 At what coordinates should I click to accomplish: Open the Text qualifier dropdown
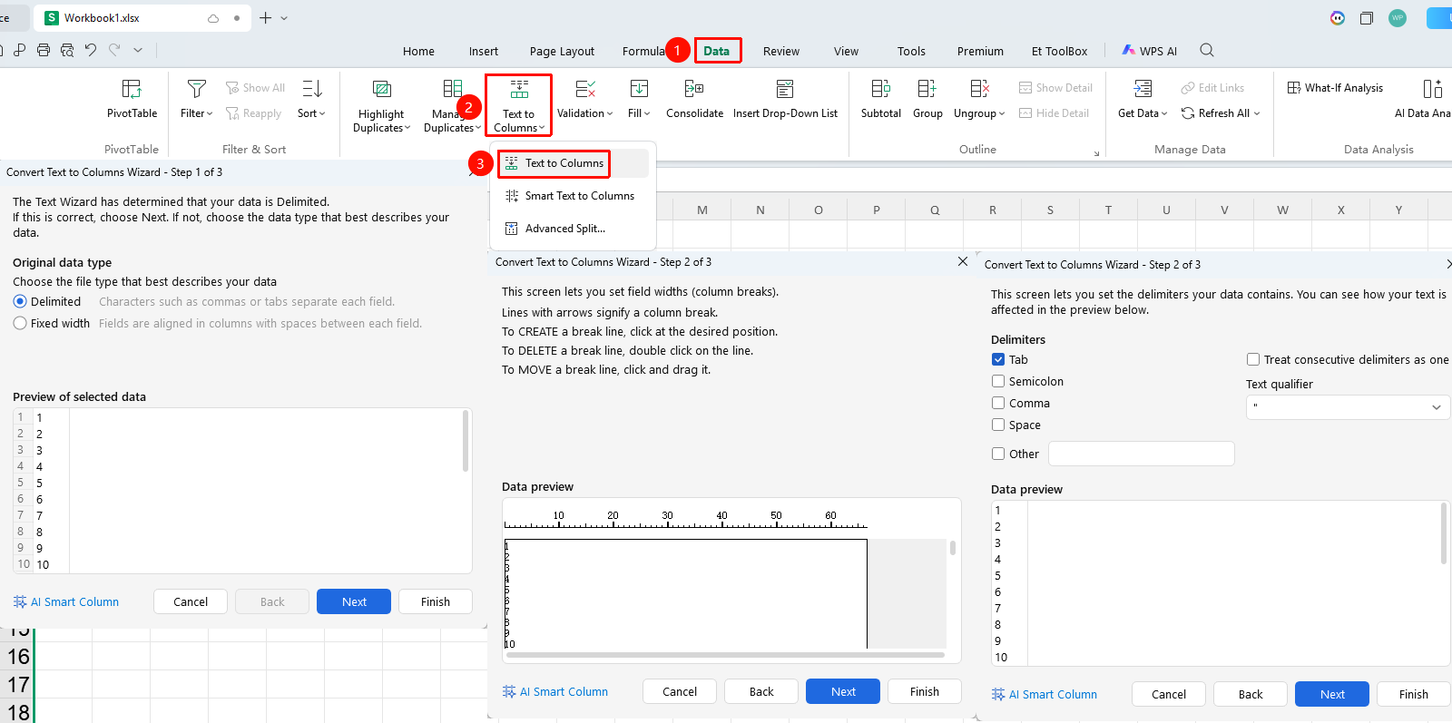(x=1348, y=407)
